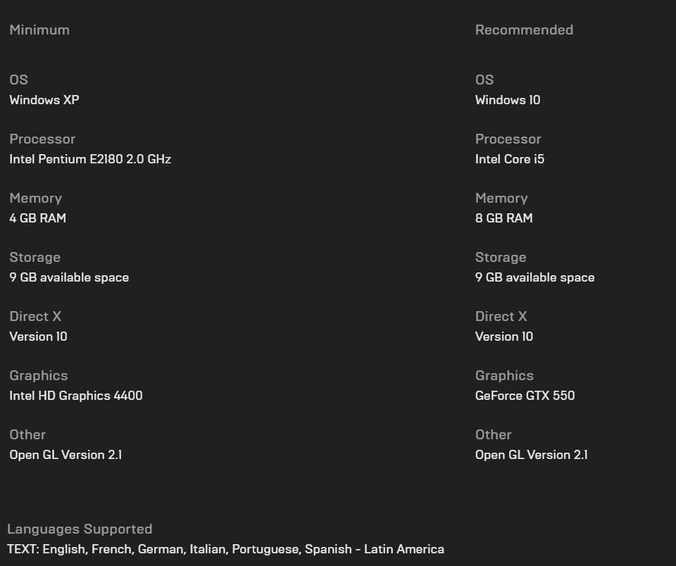This screenshot has width=676, height=566.
Task: Click the Recommended requirements heading
Action: [524, 30]
